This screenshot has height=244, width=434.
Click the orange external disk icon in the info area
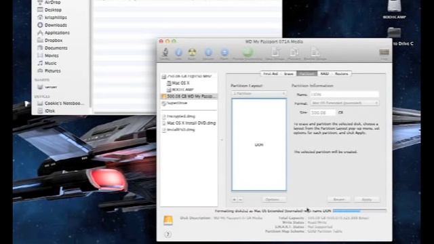click(x=168, y=220)
